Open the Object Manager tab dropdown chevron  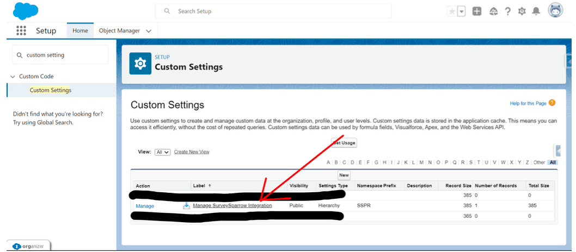[148, 31]
